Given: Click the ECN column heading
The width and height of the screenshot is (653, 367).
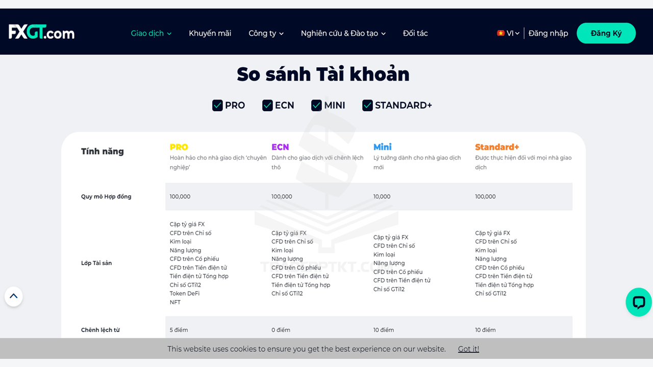Looking at the screenshot, I should (x=280, y=147).
